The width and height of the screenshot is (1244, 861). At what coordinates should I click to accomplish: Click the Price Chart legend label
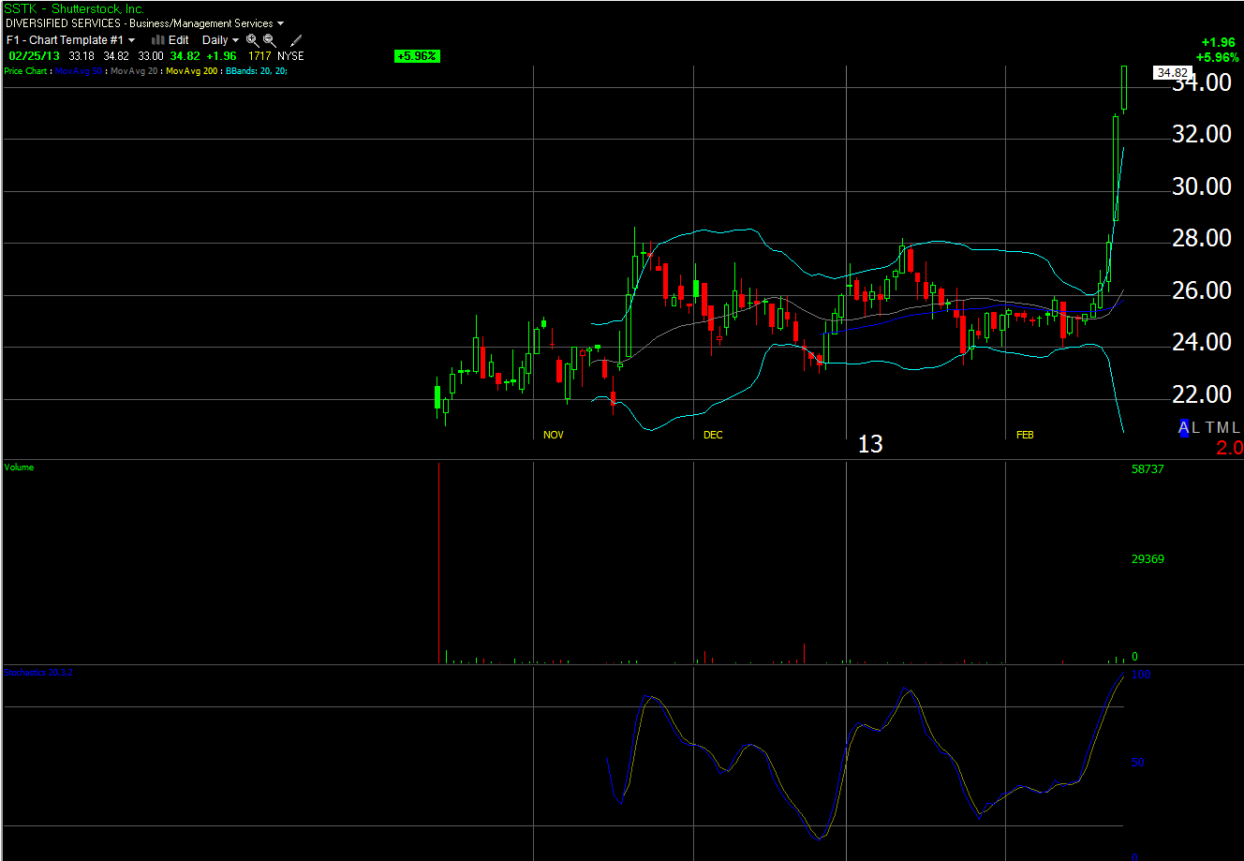(27, 71)
